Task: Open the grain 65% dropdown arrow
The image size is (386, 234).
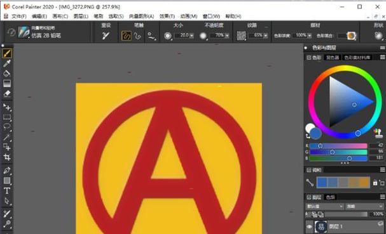Action: 265,36
